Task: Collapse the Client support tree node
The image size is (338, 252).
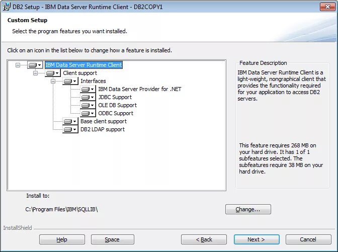Action: (x=35, y=73)
